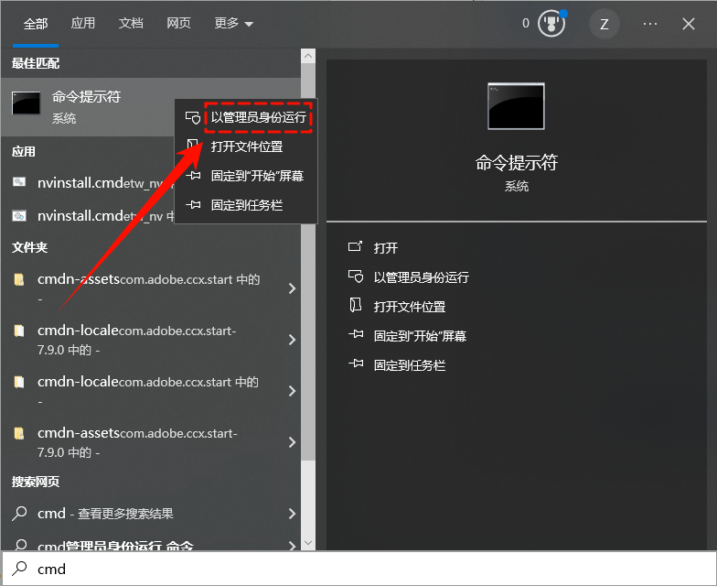This screenshot has height=586, width=717.
Task: Choose 固定到任务栏 in context menu
Action: tap(247, 205)
